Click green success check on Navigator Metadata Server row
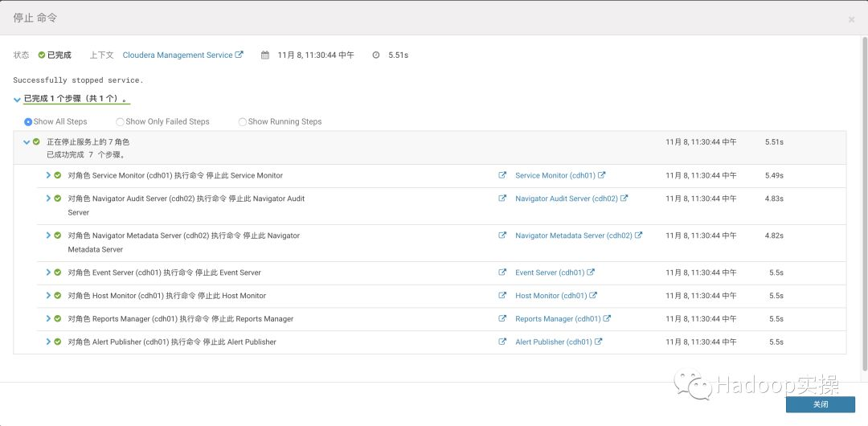The height and width of the screenshot is (426, 868). coord(58,236)
